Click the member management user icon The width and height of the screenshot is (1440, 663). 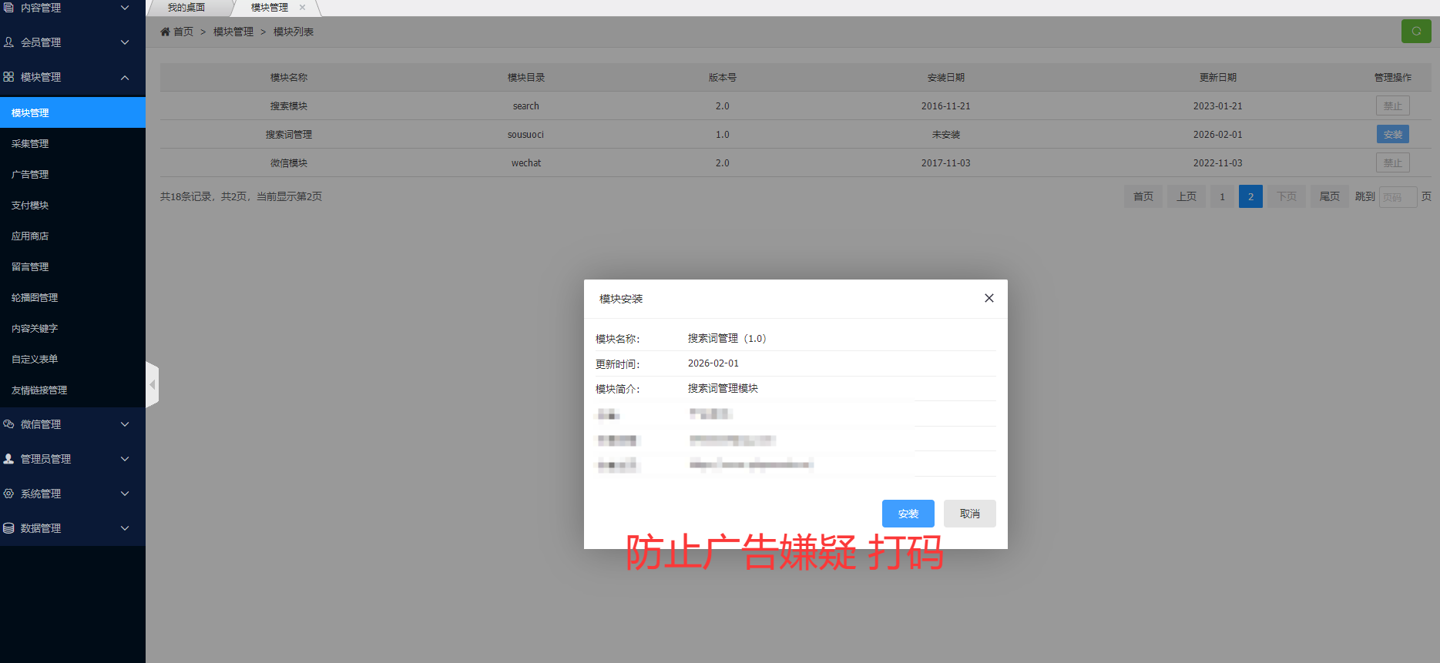click(x=8, y=42)
